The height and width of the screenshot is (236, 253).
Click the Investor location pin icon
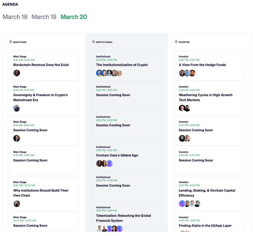click(x=176, y=42)
